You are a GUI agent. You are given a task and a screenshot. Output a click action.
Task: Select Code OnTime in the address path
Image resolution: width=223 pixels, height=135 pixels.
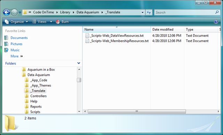point(43,12)
